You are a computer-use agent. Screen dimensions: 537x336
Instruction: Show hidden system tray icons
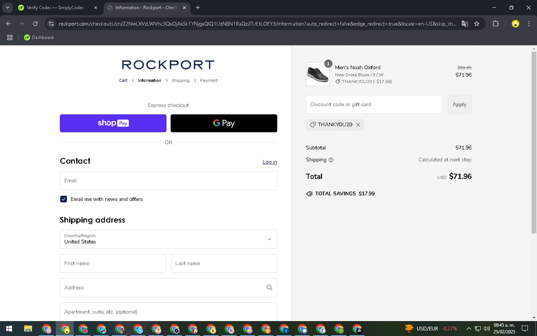pos(469,328)
